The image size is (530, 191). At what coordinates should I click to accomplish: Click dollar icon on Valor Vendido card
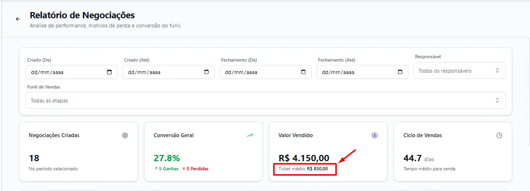click(x=374, y=135)
